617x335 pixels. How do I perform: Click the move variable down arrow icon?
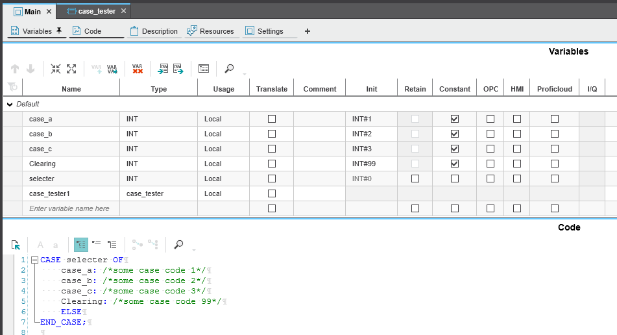pos(30,69)
